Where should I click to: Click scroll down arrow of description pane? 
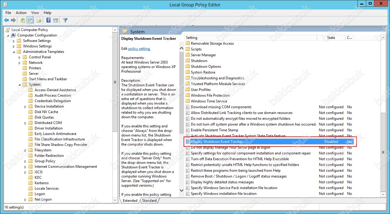click(x=182, y=191)
